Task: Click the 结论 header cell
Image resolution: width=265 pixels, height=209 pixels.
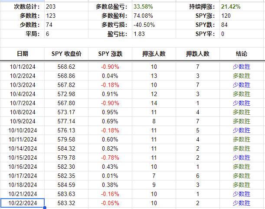Action: [x=242, y=54]
